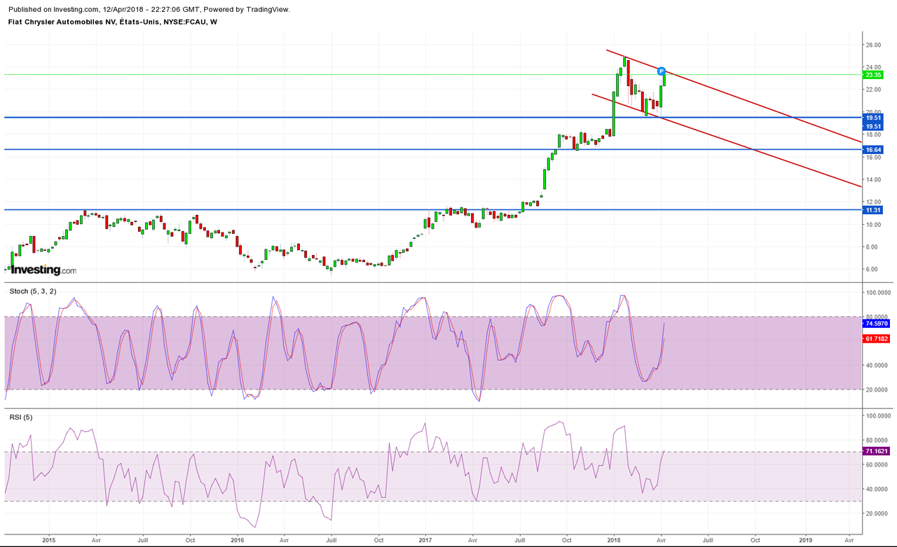Click the 26.00 price axis label
The width and height of the screenshot is (897, 547).
873,45
